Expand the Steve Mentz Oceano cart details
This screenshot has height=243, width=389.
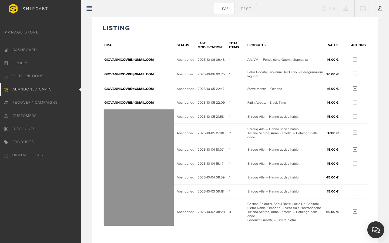355,89
